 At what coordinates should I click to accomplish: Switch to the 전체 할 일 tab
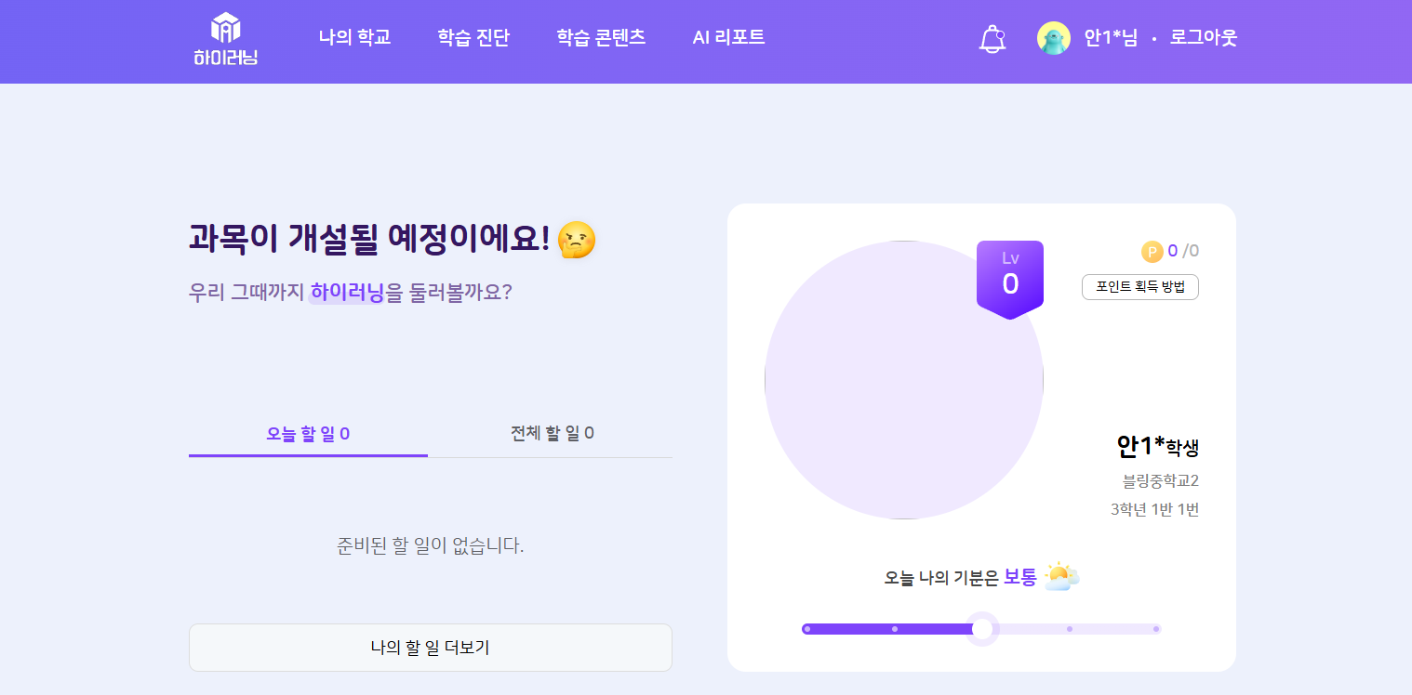coord(552,434)
